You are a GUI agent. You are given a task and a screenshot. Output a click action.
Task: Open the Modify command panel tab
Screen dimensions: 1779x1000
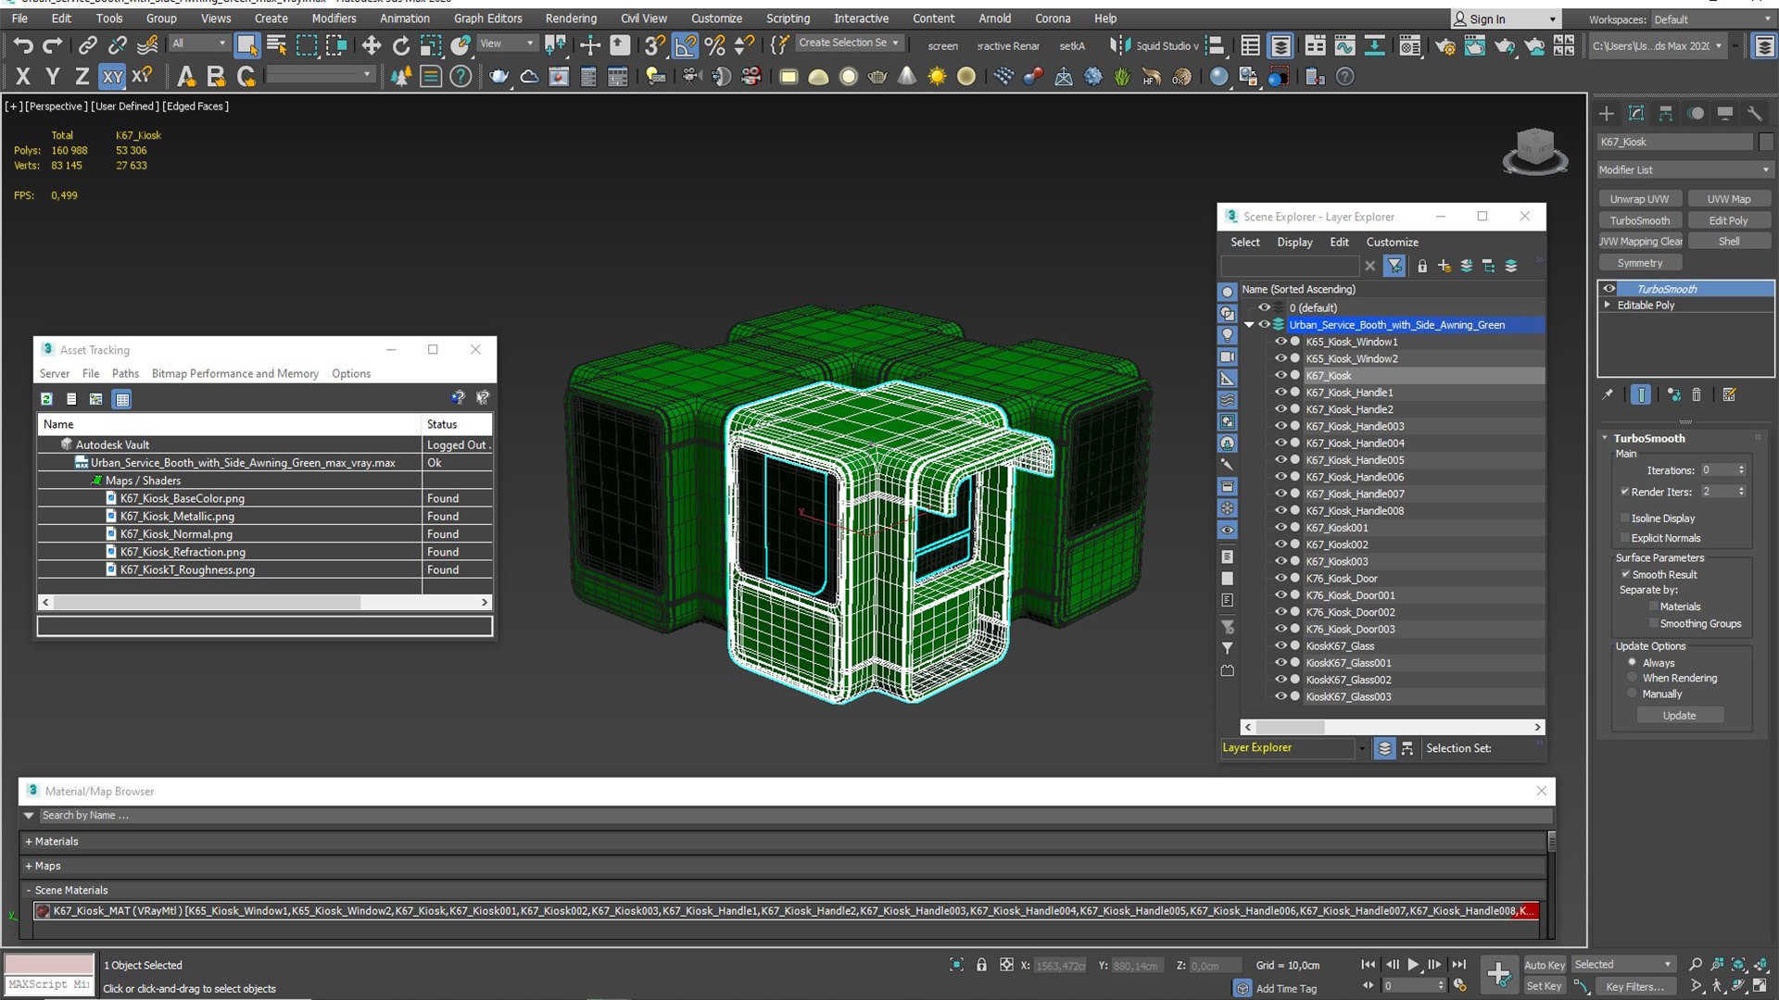coord(1636,113)
